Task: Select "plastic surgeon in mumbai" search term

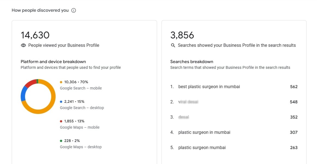Action: pyautogui.click(x=204, y=132)
